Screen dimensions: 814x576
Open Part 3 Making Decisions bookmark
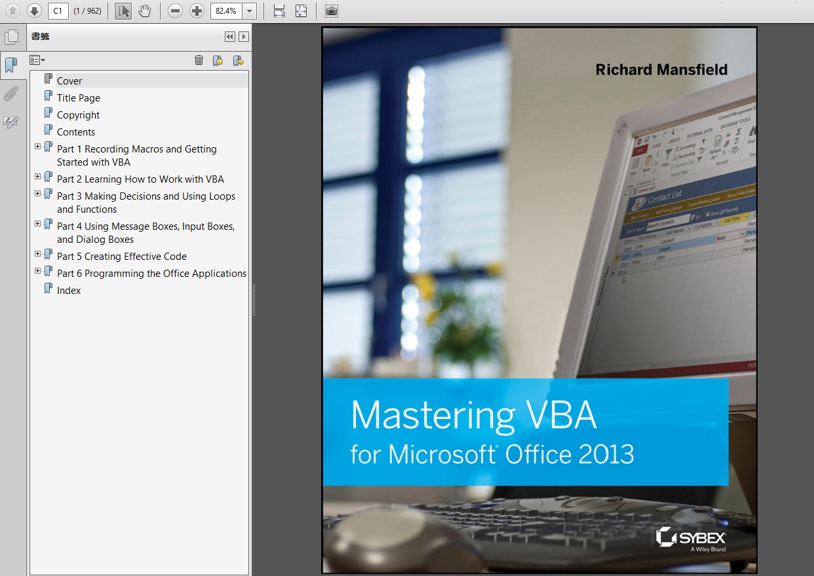146,203
